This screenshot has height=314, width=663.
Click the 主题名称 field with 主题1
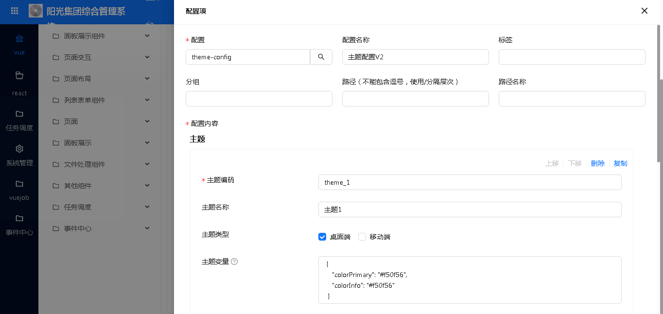[470, 209]
